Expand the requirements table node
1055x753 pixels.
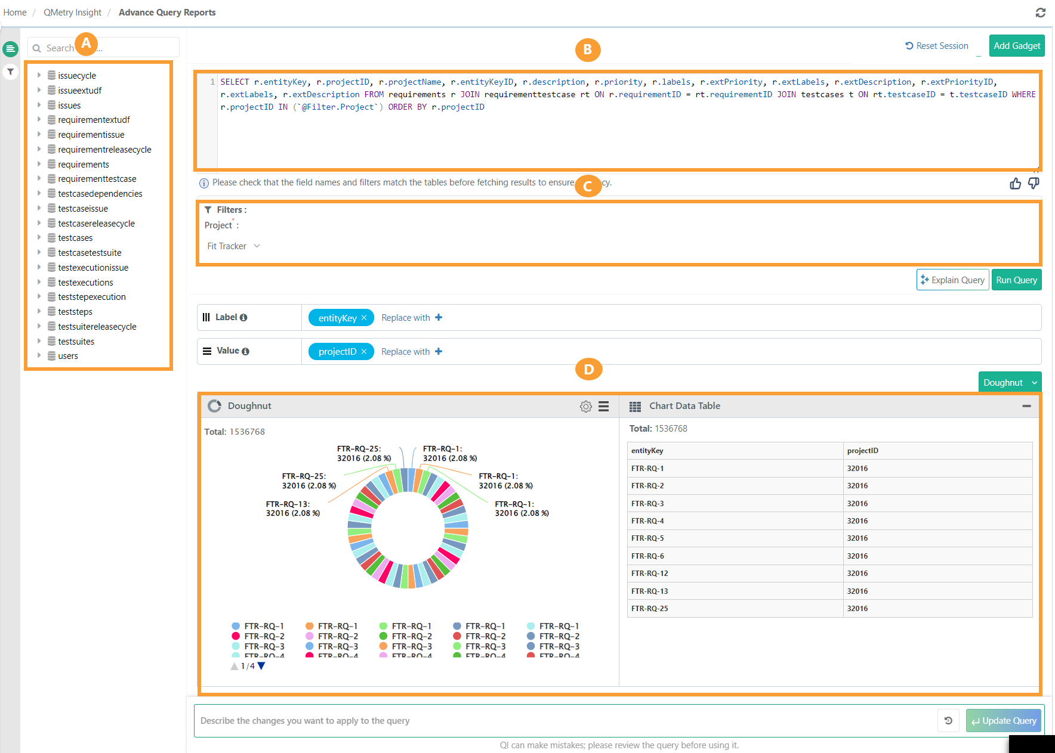[x=39, y=164]
